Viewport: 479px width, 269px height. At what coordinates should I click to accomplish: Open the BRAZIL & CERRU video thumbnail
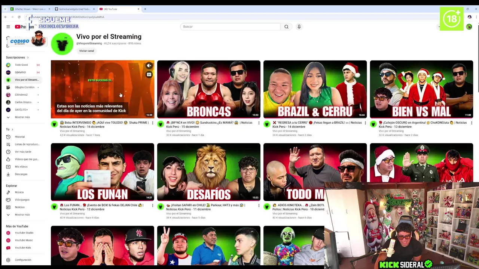315,89
